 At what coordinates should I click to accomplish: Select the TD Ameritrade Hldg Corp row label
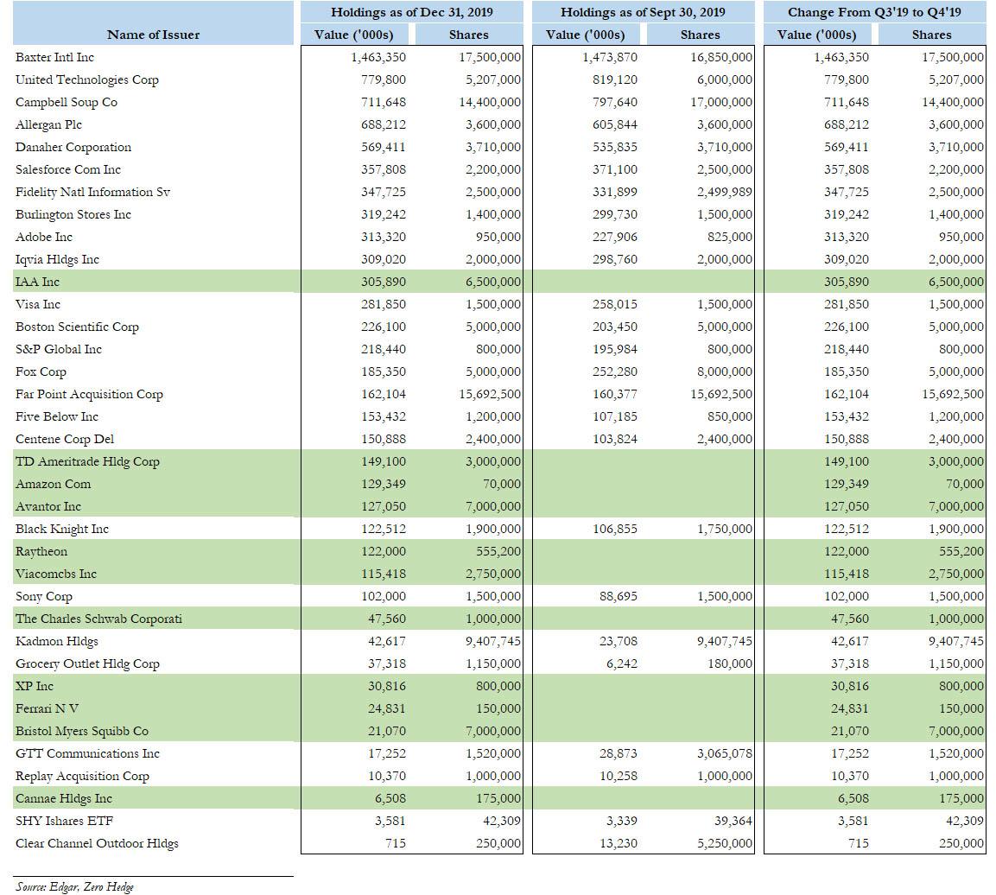[x=87, y=461]
